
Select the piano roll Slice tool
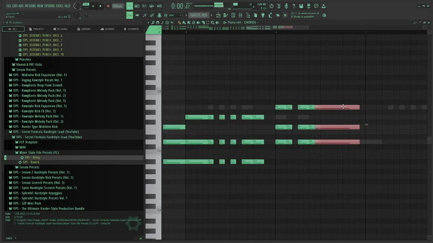pyautogui.click(x=203, y=23)
